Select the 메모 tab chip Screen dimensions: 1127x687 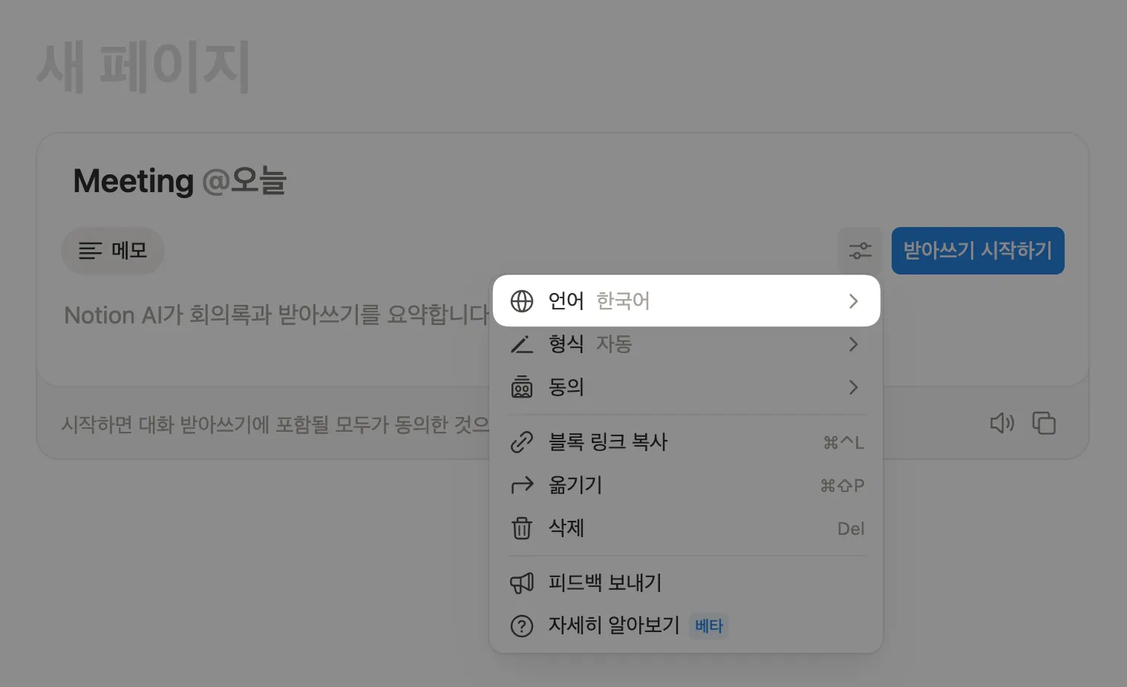(113, 251)
